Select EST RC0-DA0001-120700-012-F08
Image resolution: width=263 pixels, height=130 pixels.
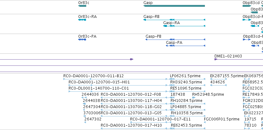click(x=131, y=94)
